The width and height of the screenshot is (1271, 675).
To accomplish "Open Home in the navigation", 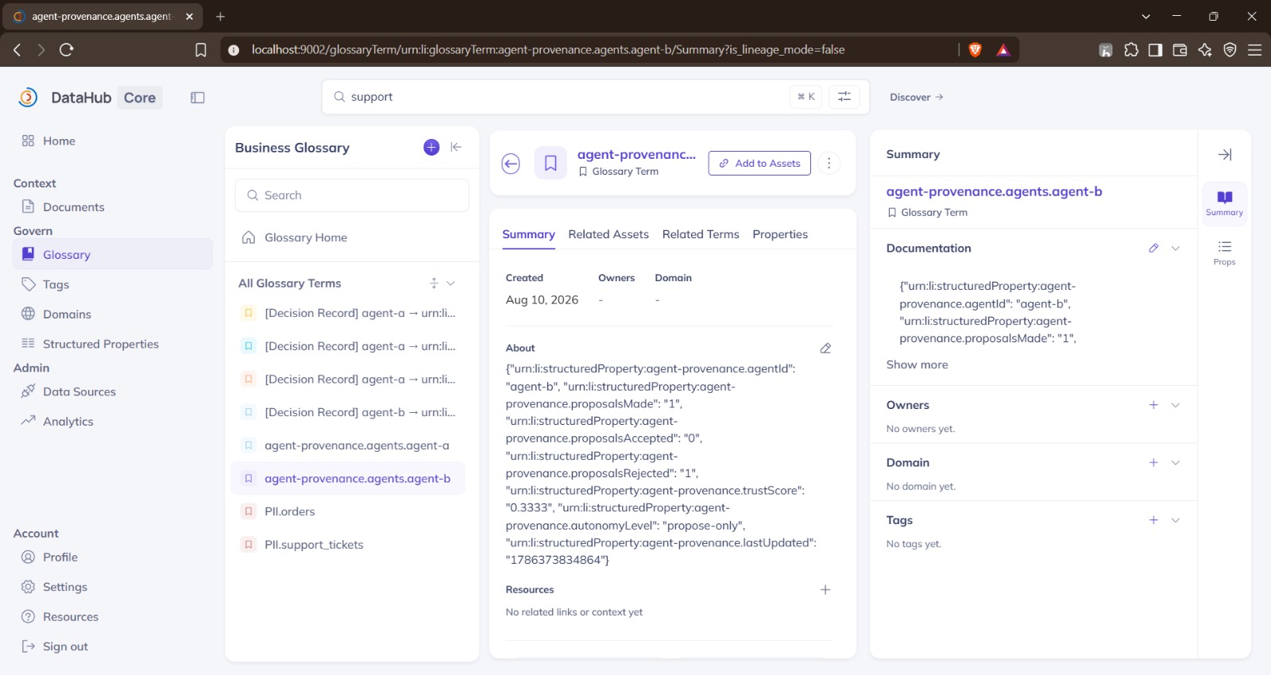I will pyautogui.click(x=113, y=141).
